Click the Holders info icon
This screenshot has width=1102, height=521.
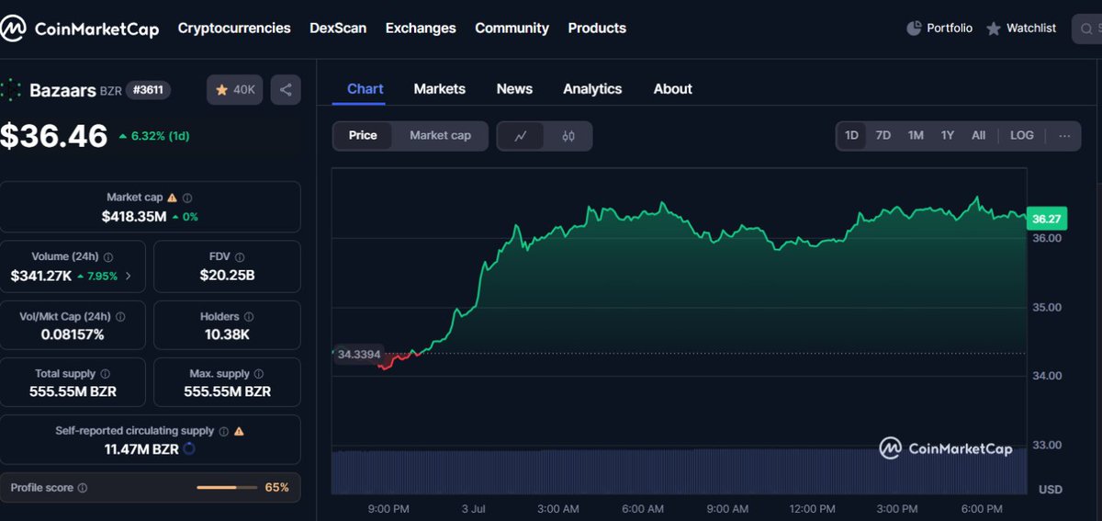click(248, 316)
